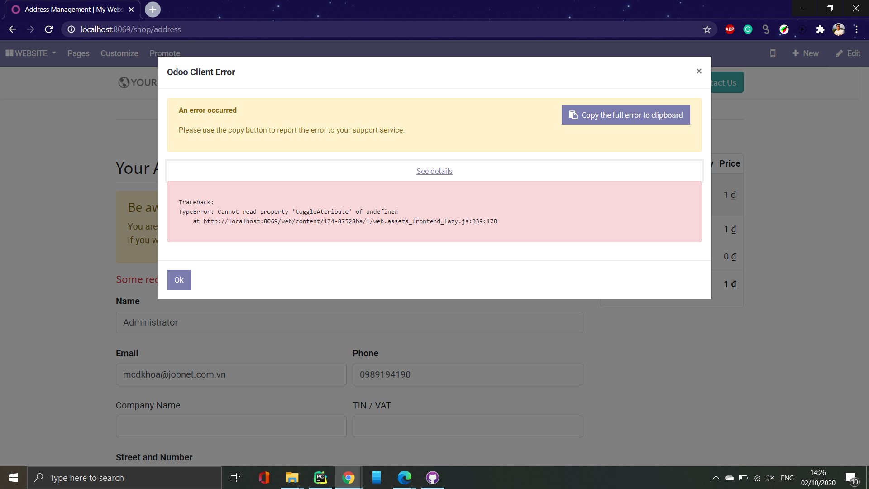Open File Explorer from taskbar

[292, 478]
